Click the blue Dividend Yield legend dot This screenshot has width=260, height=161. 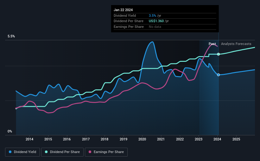[x=10, y=152]
